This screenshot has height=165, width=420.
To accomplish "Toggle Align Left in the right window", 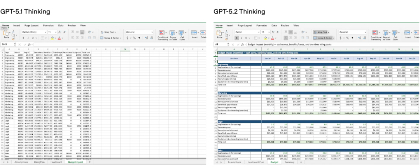I will (x=286, y=38).
